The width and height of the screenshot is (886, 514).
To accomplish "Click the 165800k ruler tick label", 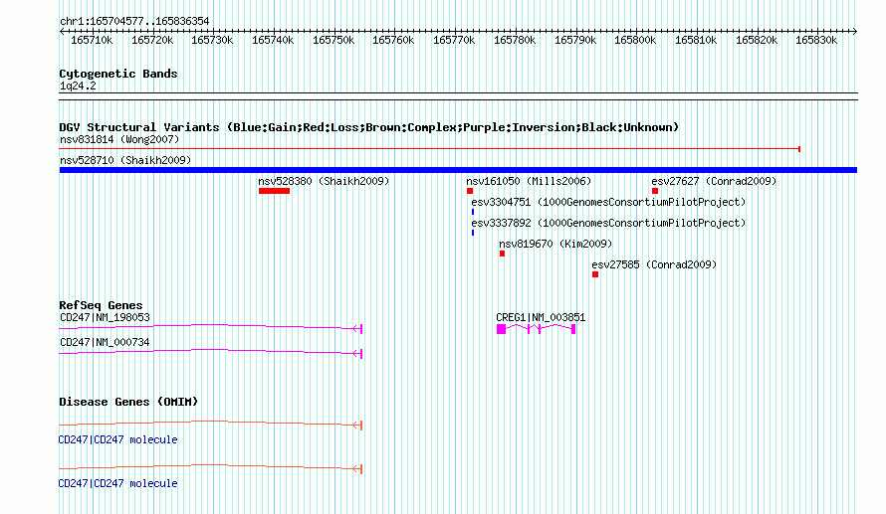I will (x=635, y=40).
